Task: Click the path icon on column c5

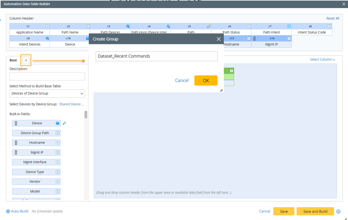Action: [209, 26]
